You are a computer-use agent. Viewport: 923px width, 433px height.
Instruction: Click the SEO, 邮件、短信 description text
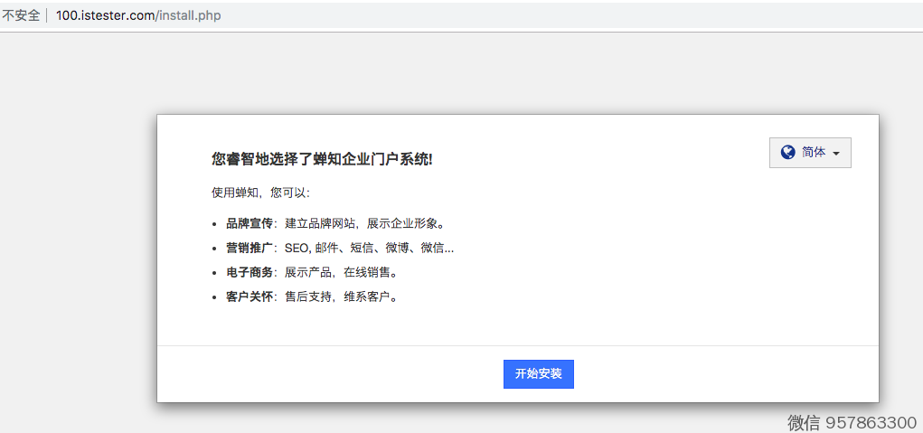pyautogui.click(x=369, y=248)
